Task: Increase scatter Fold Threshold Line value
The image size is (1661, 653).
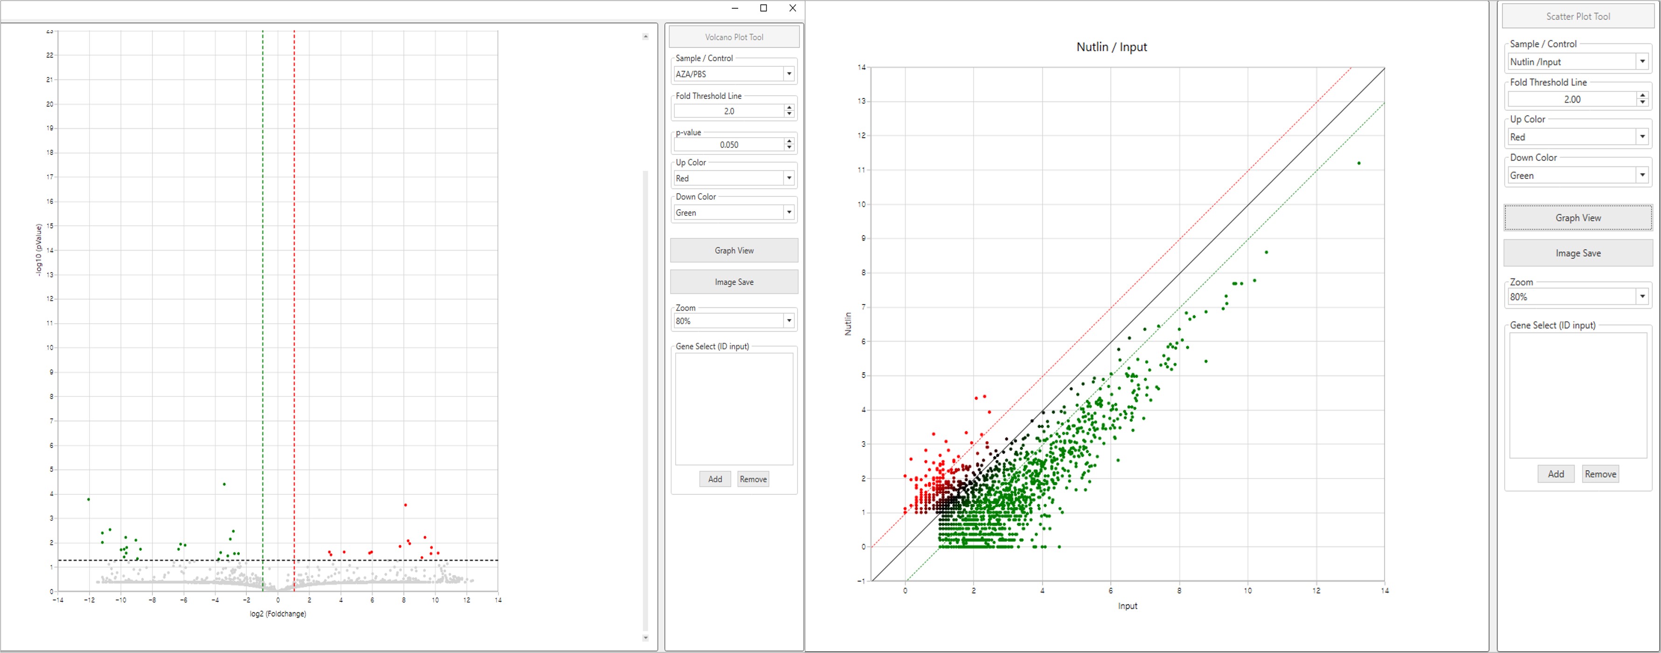Action: point(1642,96)
